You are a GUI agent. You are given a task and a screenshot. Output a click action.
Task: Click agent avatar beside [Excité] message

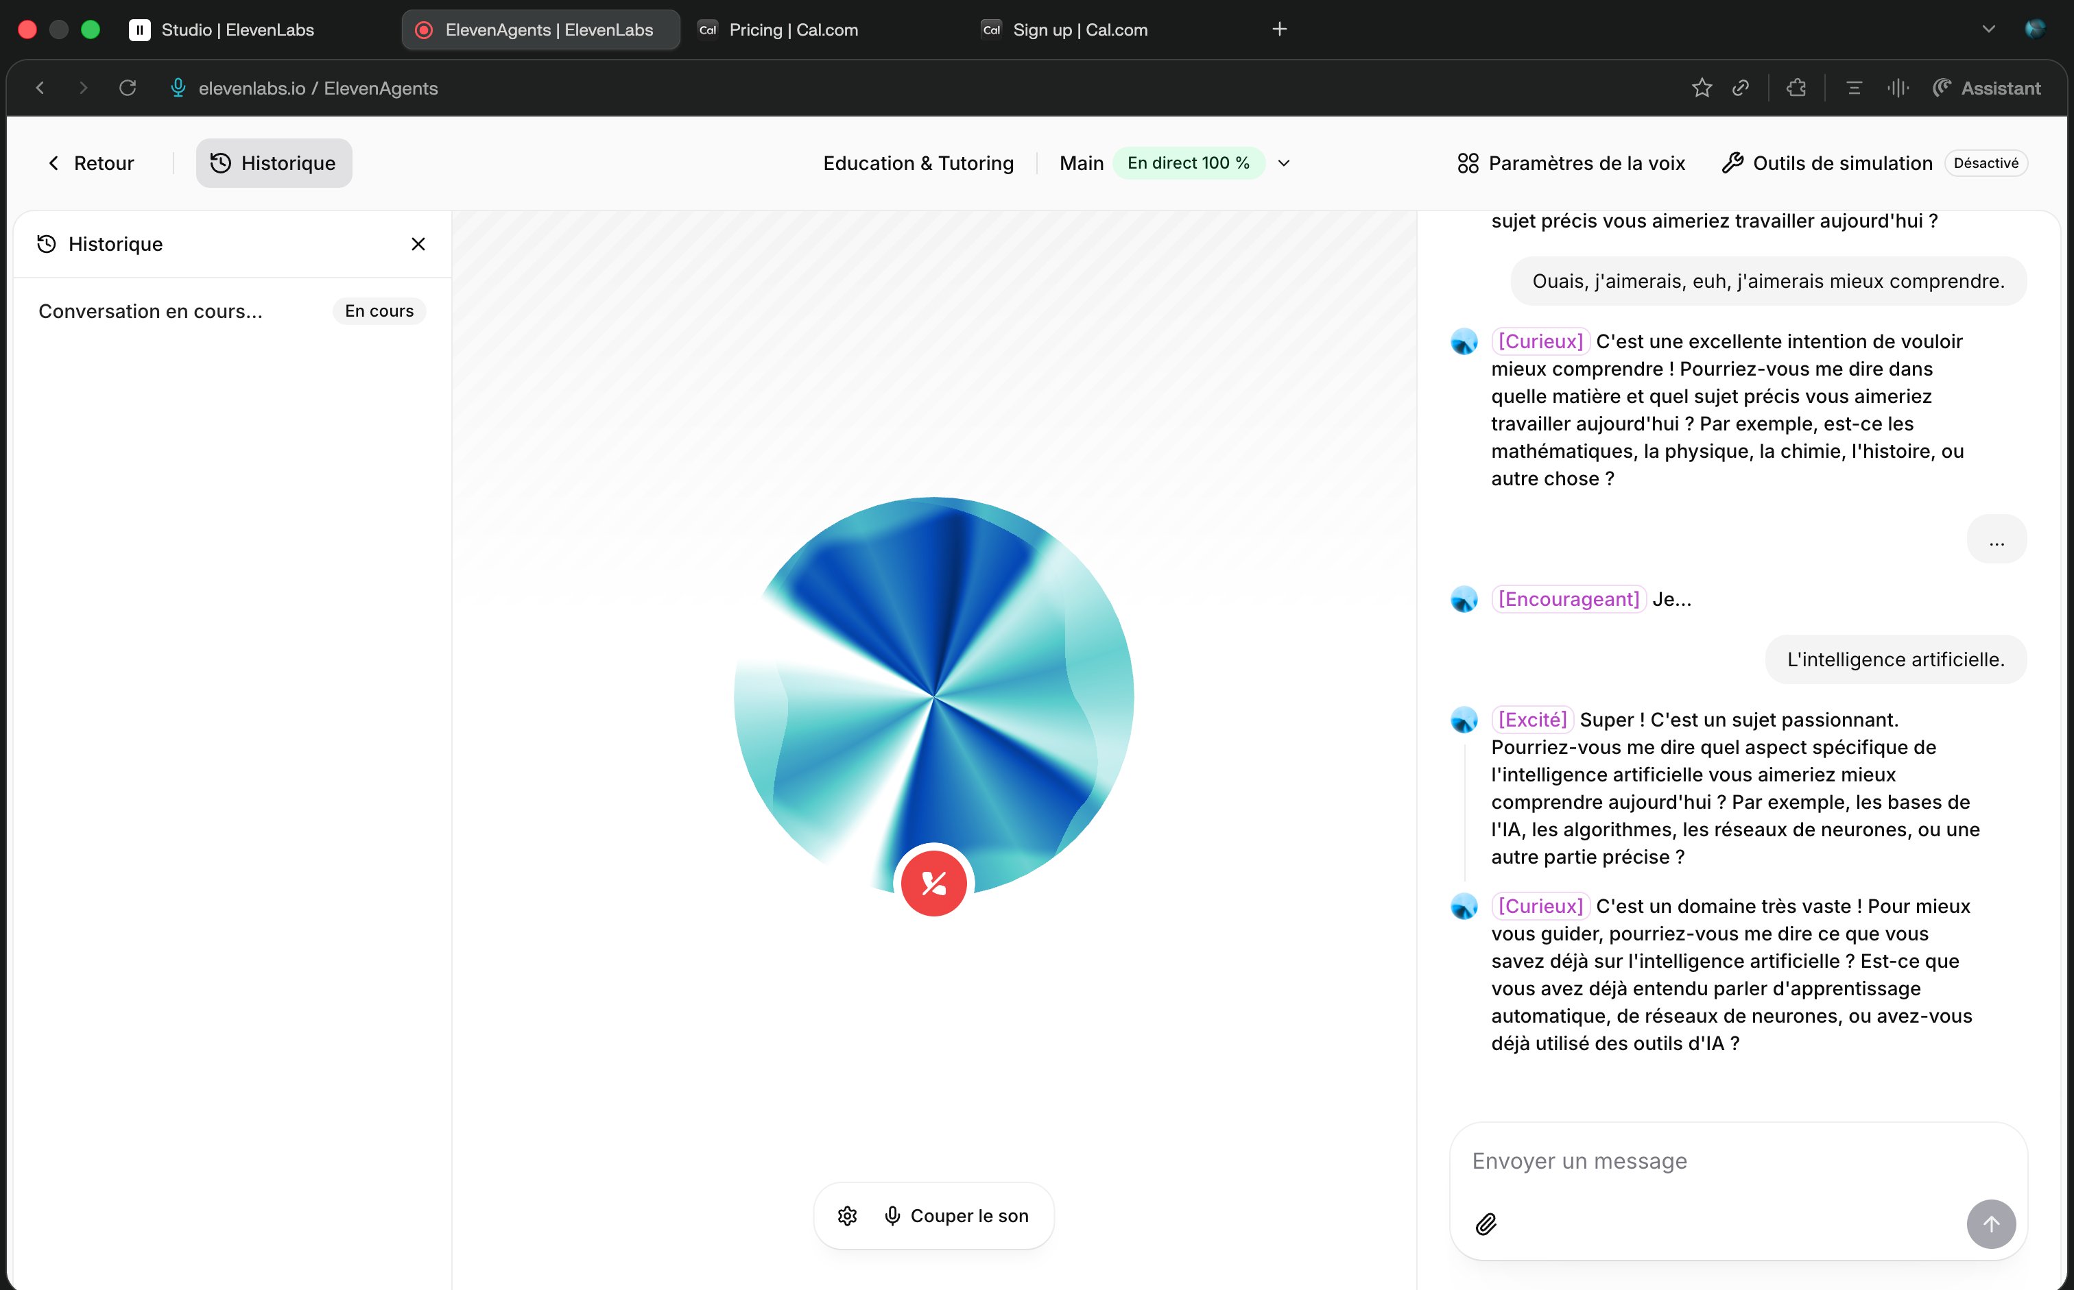coord(1464,719)
